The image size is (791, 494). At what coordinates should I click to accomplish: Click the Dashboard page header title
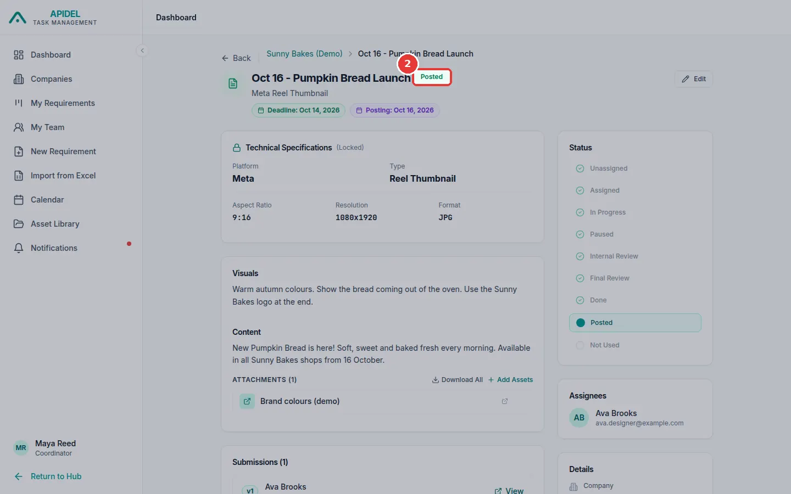click(x=176, y=18)
